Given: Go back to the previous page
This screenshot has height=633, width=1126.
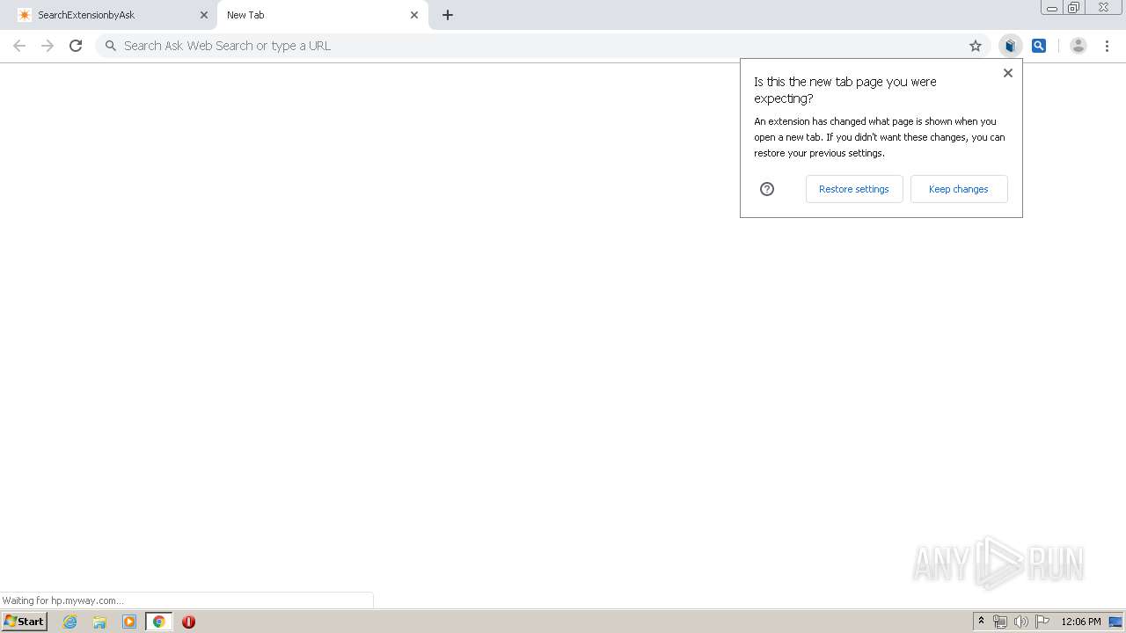Looking at the screenshot, I should (x=19, y=46).
